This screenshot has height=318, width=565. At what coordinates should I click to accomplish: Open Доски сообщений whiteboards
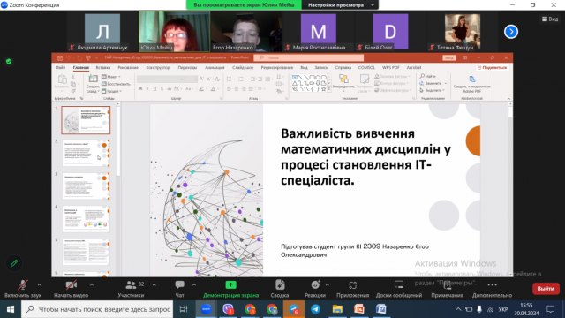tap(399, 289)
